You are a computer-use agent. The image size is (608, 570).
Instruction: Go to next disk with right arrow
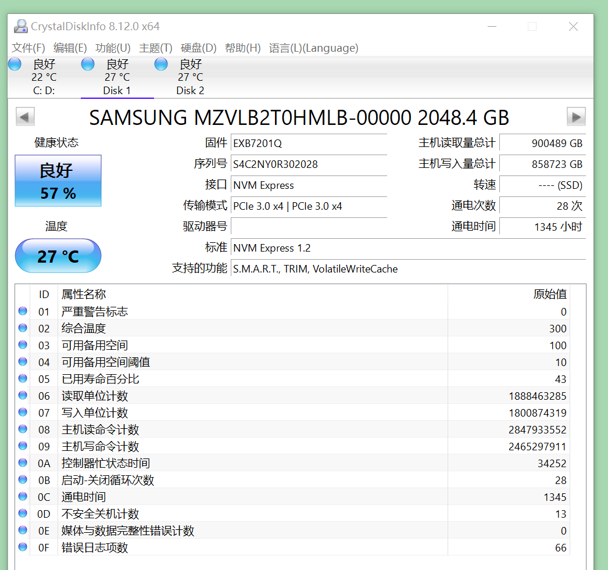pyautogui.click(x=576, y=117)
